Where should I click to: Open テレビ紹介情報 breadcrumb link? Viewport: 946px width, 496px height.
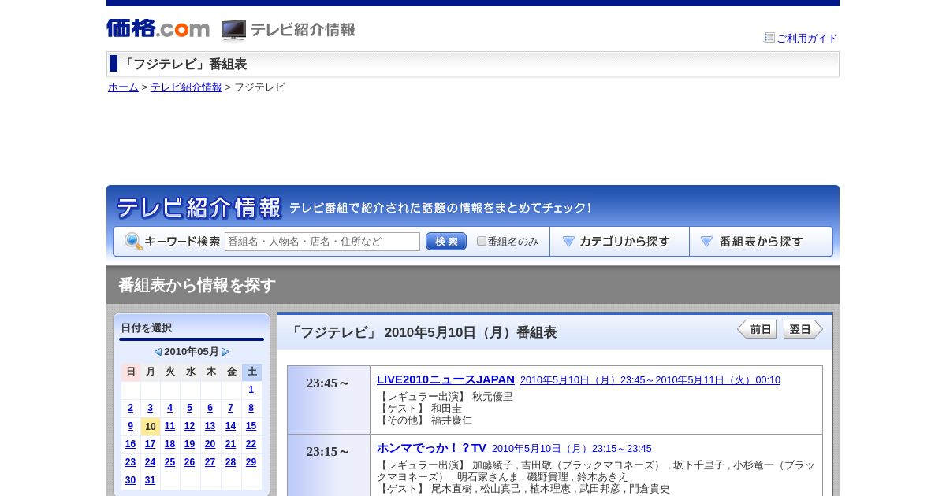(x=186, y=87)
